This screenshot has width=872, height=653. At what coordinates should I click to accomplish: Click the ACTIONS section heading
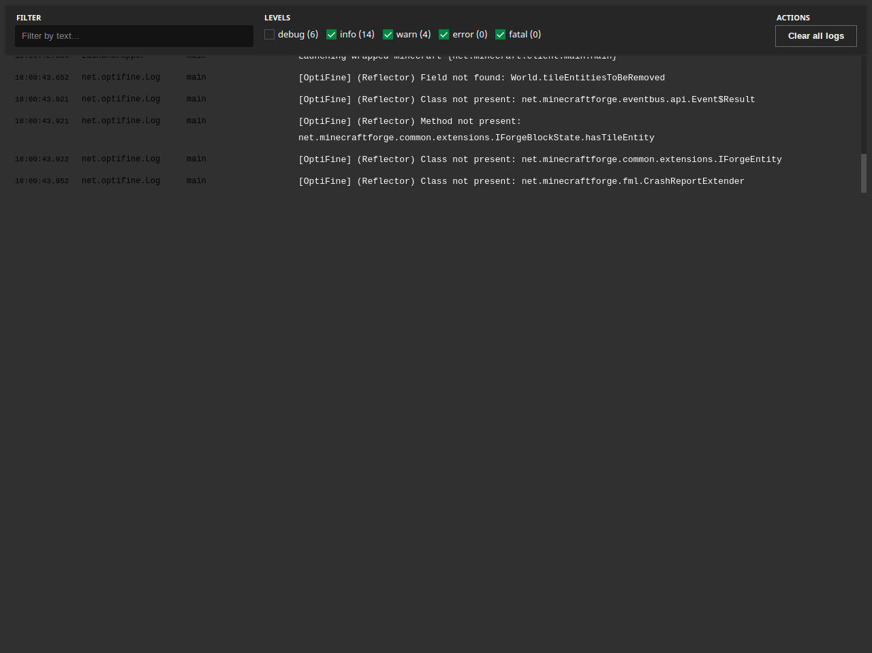[x=793, y=18]
